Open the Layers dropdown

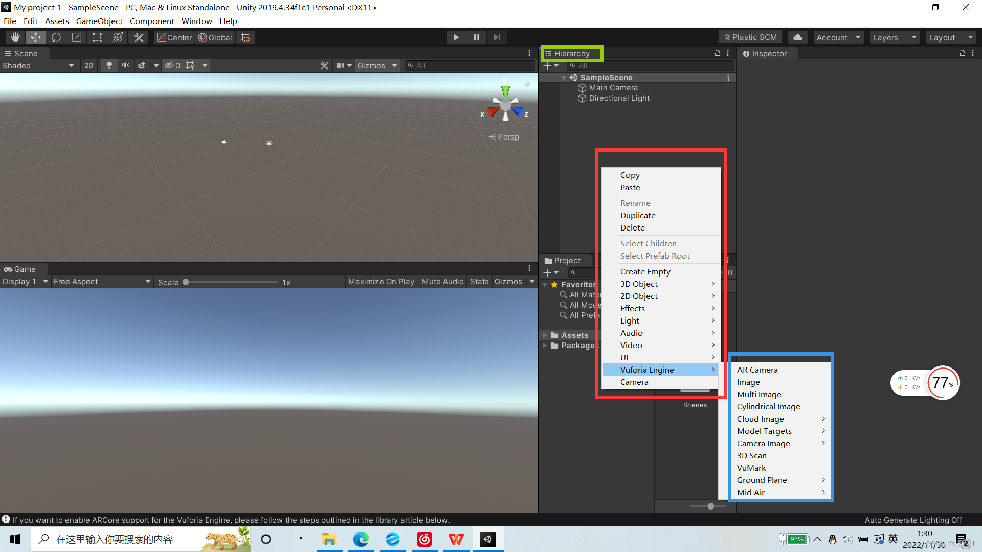coord(894,37)
